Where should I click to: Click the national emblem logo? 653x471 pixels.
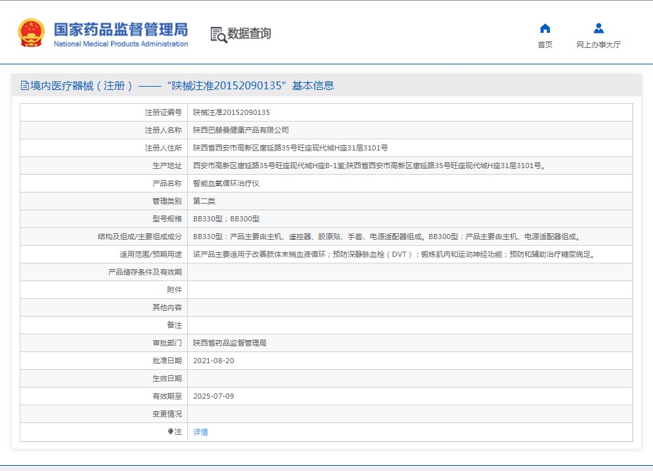click(x=32, y=32)
